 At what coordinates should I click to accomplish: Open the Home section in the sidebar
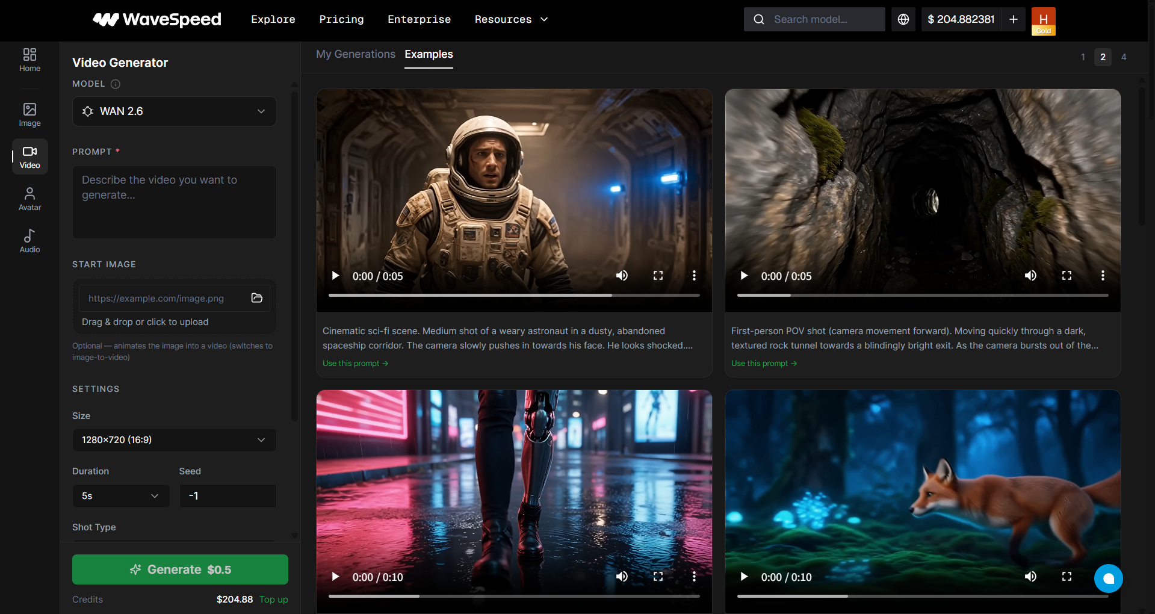click(x=29, y=60)
